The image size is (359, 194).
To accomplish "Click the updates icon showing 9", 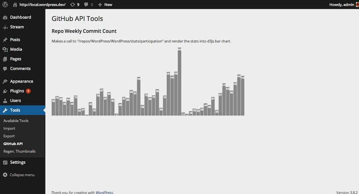I will tap(72, 5).
